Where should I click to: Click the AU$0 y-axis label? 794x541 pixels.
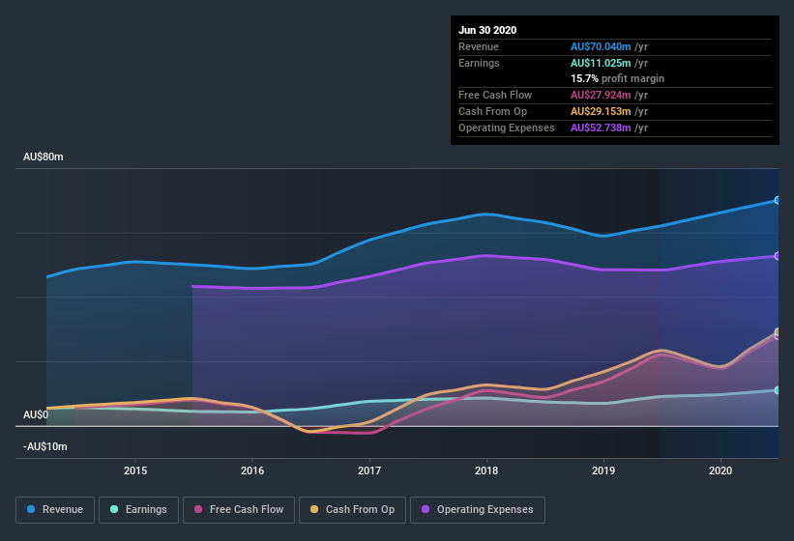pyautogui.click(x=36, y=414)
